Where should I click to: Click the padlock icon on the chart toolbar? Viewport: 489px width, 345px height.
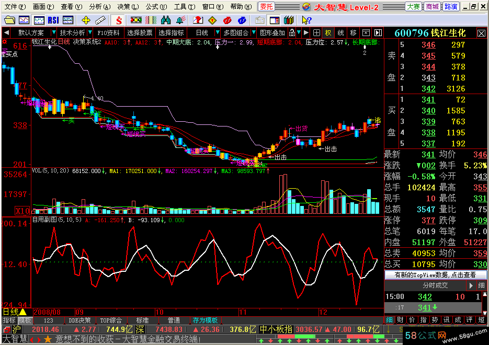pos(292,32)
